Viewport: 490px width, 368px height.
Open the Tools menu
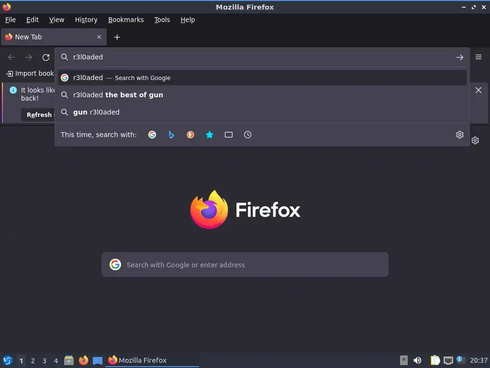click(162, 20)
